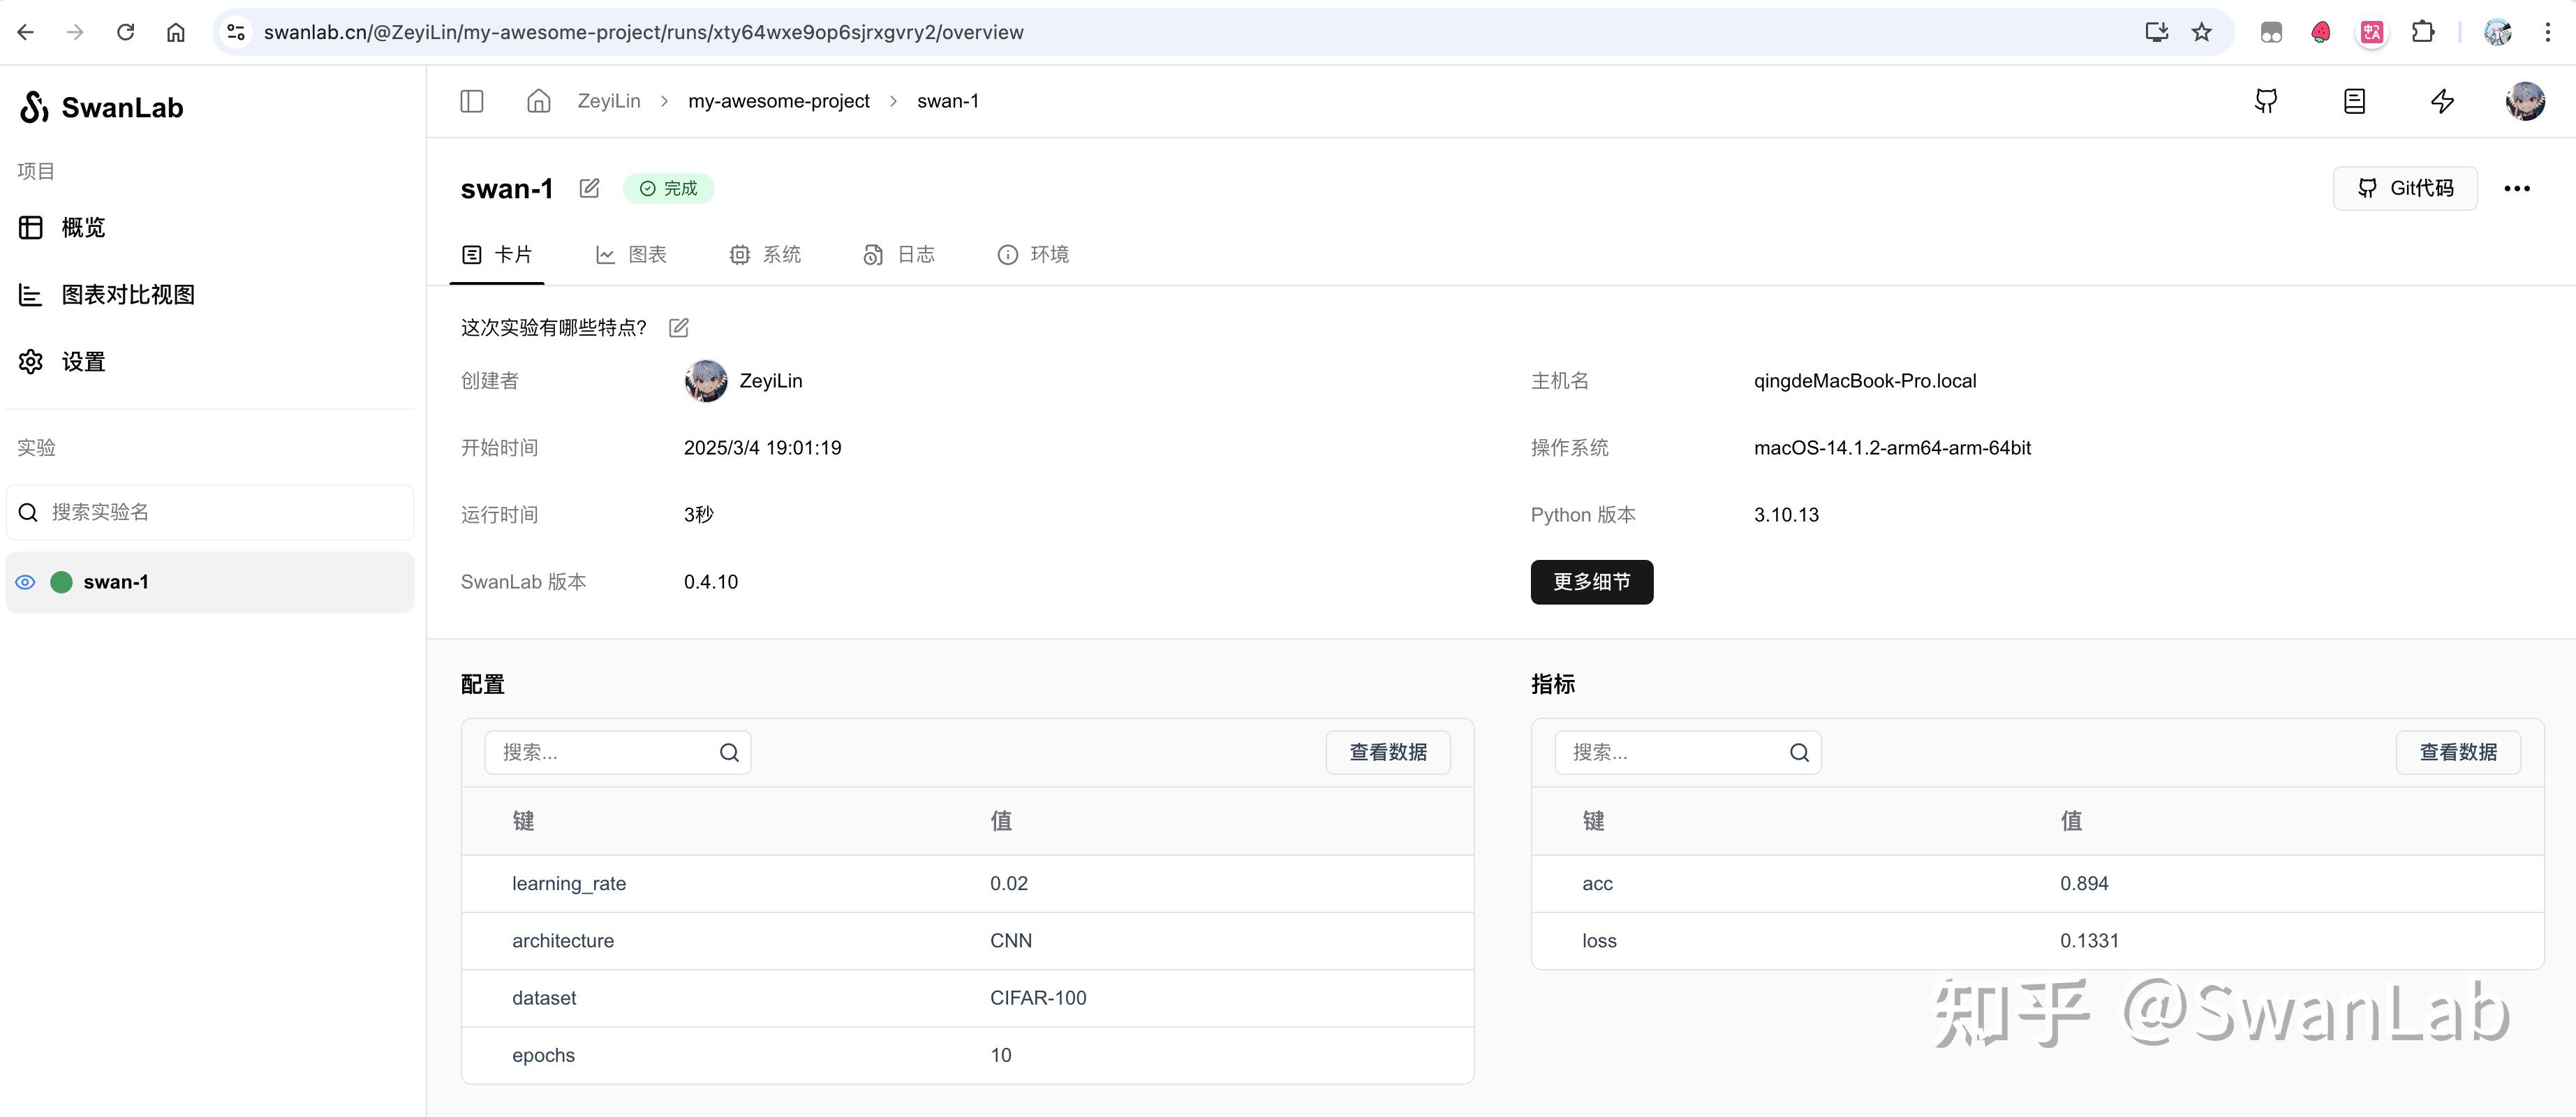Open the three-dot more options menu
This screenshot has width=2576, height=1117.
click(2517, 188)
